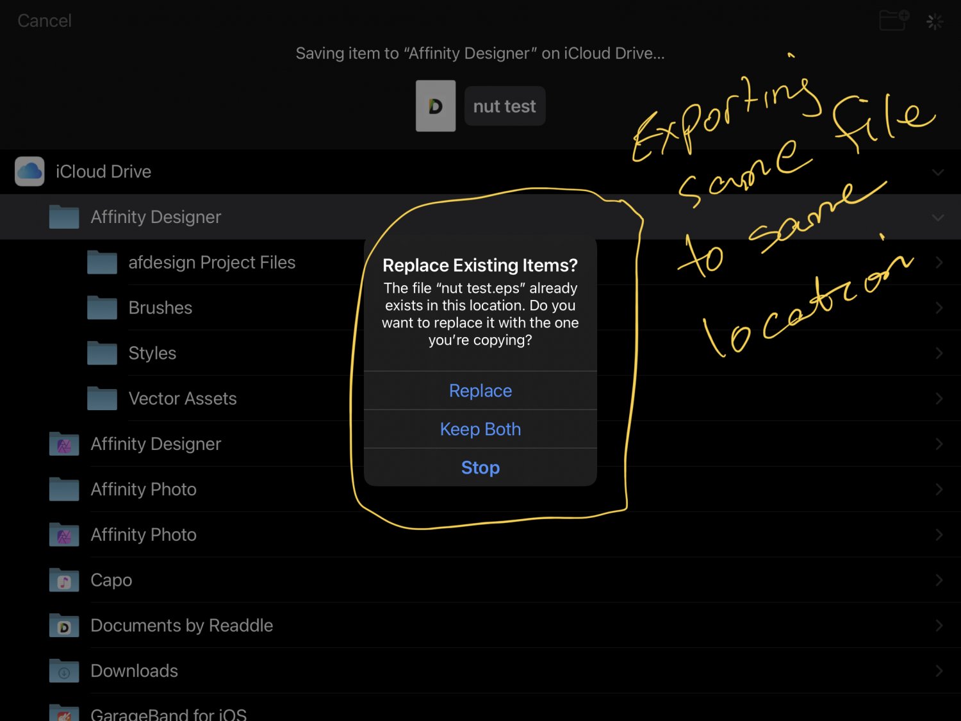Viewport: 961px width, 721px height.
Task: Tap Stop to halt the export
Action: tap(480, 467)
